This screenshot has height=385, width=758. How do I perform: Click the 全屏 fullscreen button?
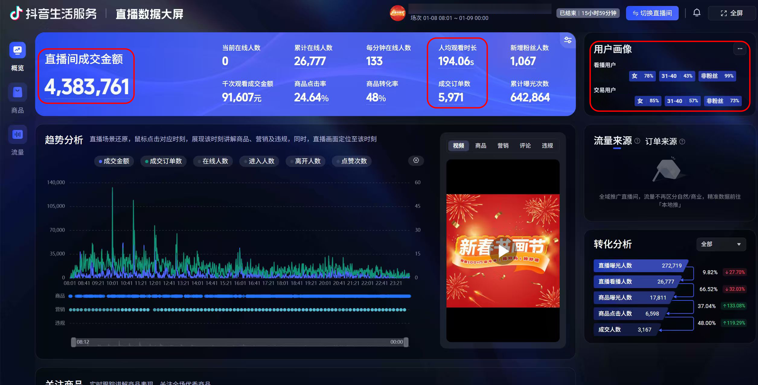click(732, 13)
